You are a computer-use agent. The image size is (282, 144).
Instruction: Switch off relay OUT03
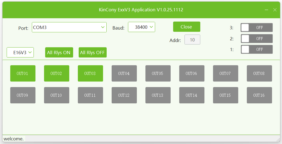click(91, 73)
